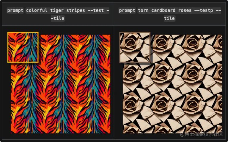The width and height of the screenshot is (228, 142).
Task: Select the "tile" code tag in right column
Action: 169,18
